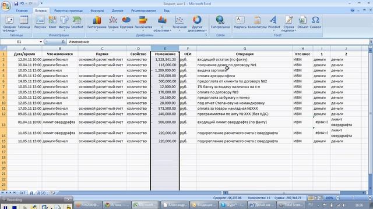Insert a SmartArt graphic
The width and height of the screenshot is (373, 209).
tap(77, 22)
